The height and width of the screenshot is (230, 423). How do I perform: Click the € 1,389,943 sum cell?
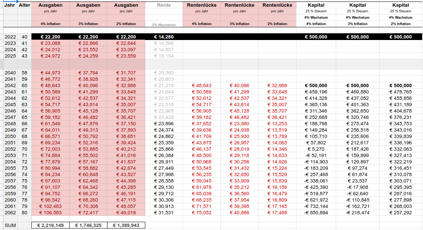[x=126, y=226]
